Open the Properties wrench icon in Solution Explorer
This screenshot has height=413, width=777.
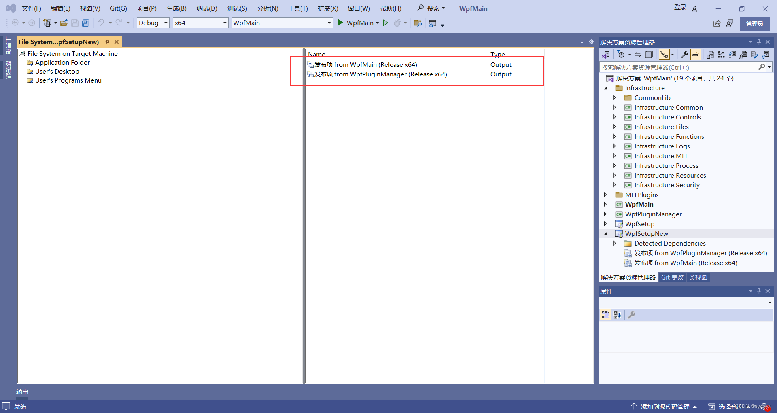point(685,55)
